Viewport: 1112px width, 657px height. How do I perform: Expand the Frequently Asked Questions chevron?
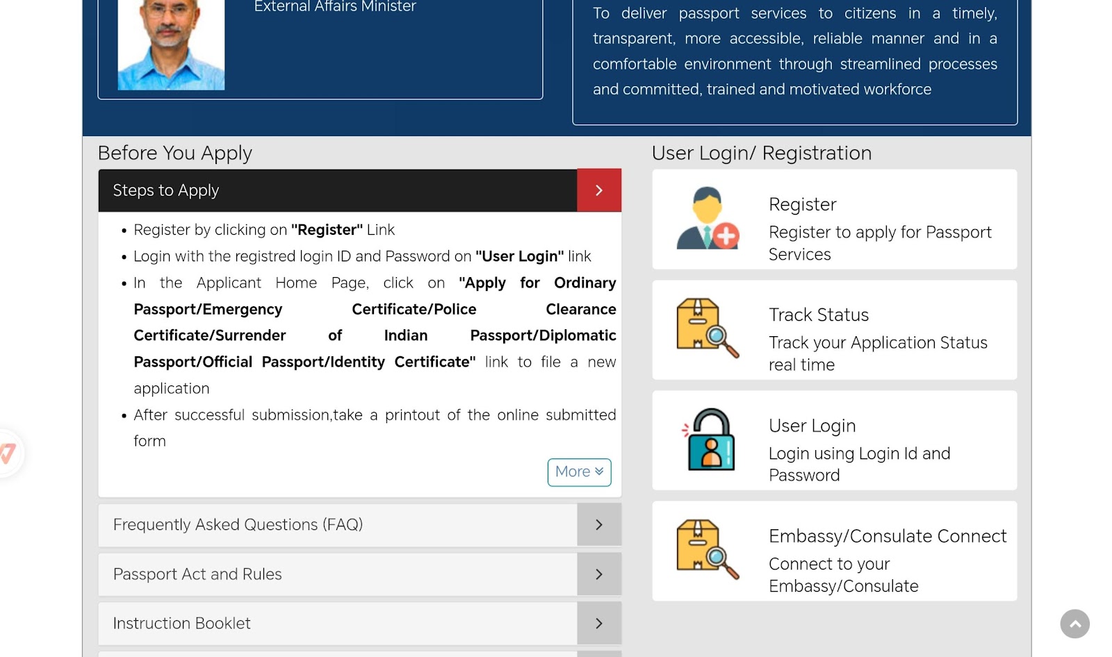[598, 525]
